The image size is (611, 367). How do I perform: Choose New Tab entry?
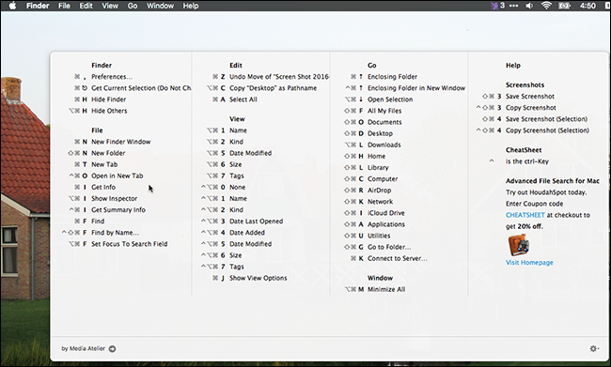(x=104, y=164)
